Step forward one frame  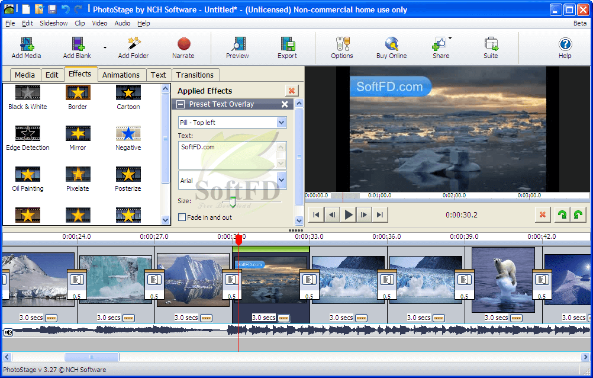pyautogui.click(x=364, y=214)
